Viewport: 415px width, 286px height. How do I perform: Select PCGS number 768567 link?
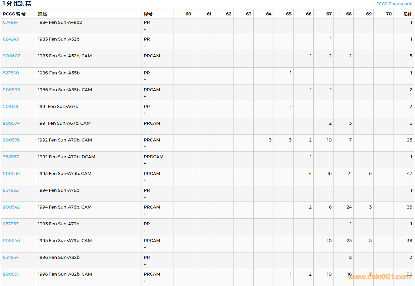pos(11,157)
